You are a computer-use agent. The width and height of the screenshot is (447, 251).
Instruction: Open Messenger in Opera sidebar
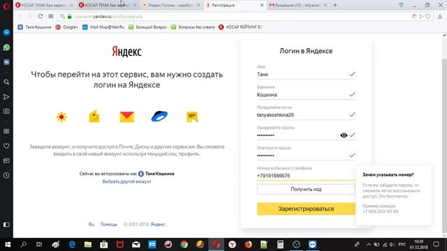coord(6,33)
